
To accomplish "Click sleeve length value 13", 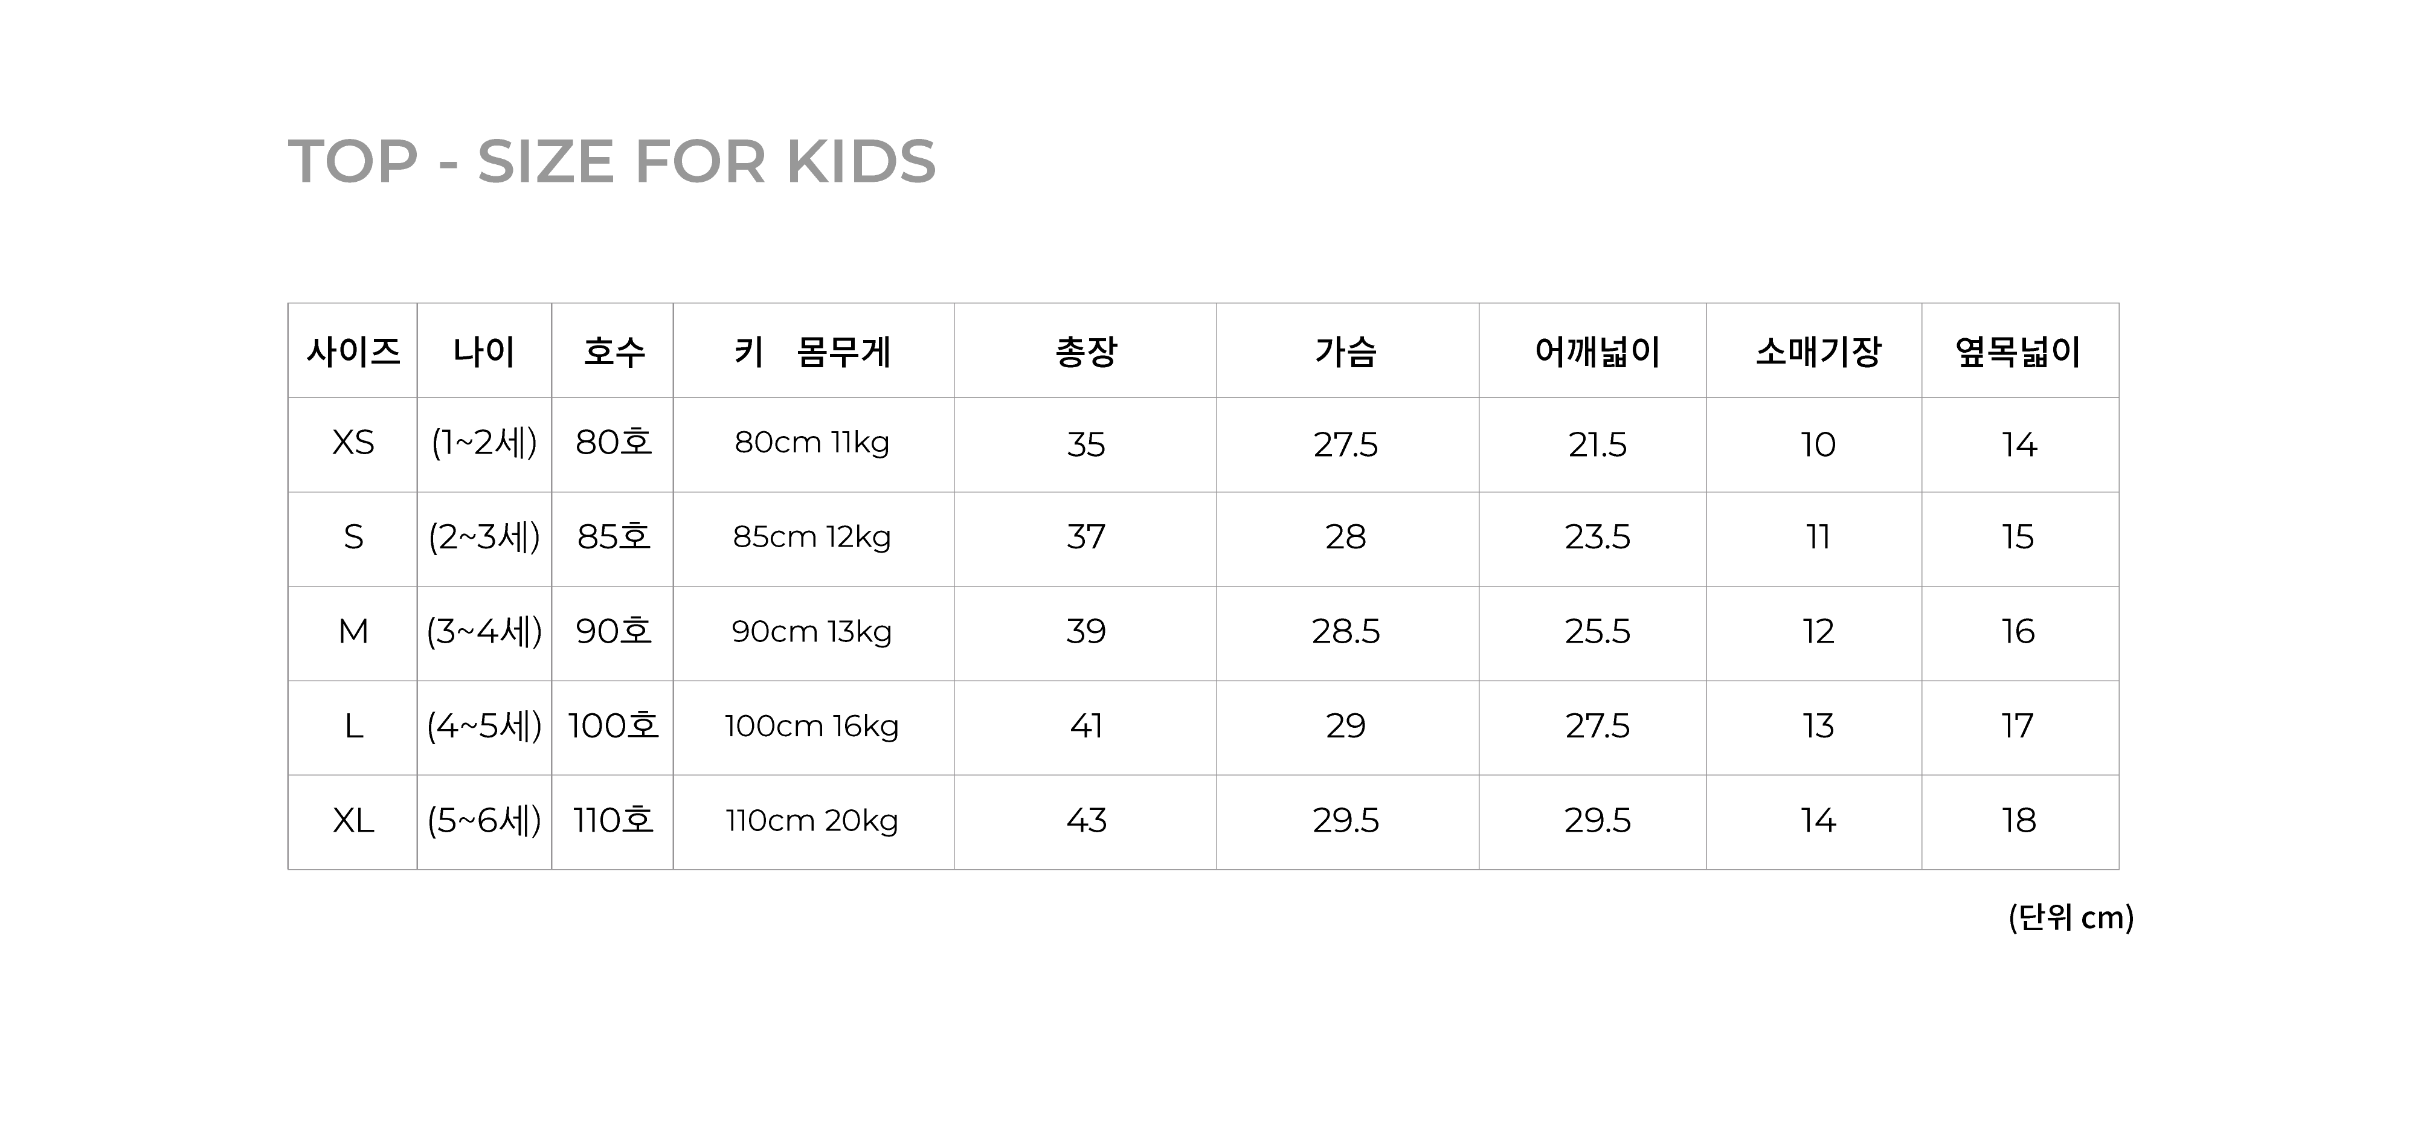I will pos(1818,727).
